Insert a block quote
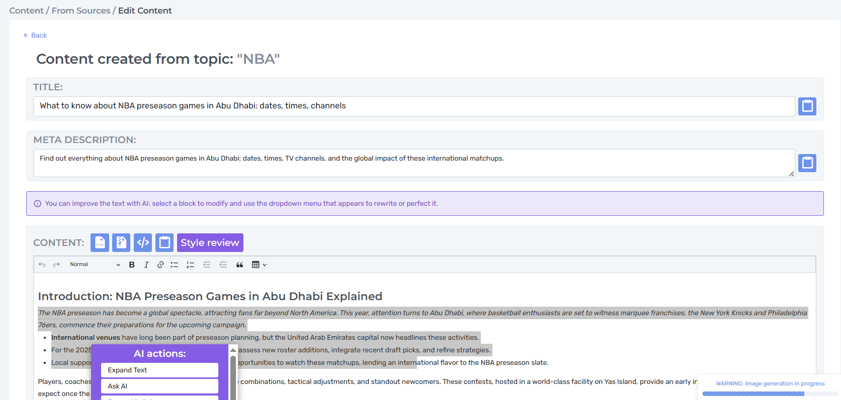The height and width of the screenshot is (400, 841). [240, 264]
